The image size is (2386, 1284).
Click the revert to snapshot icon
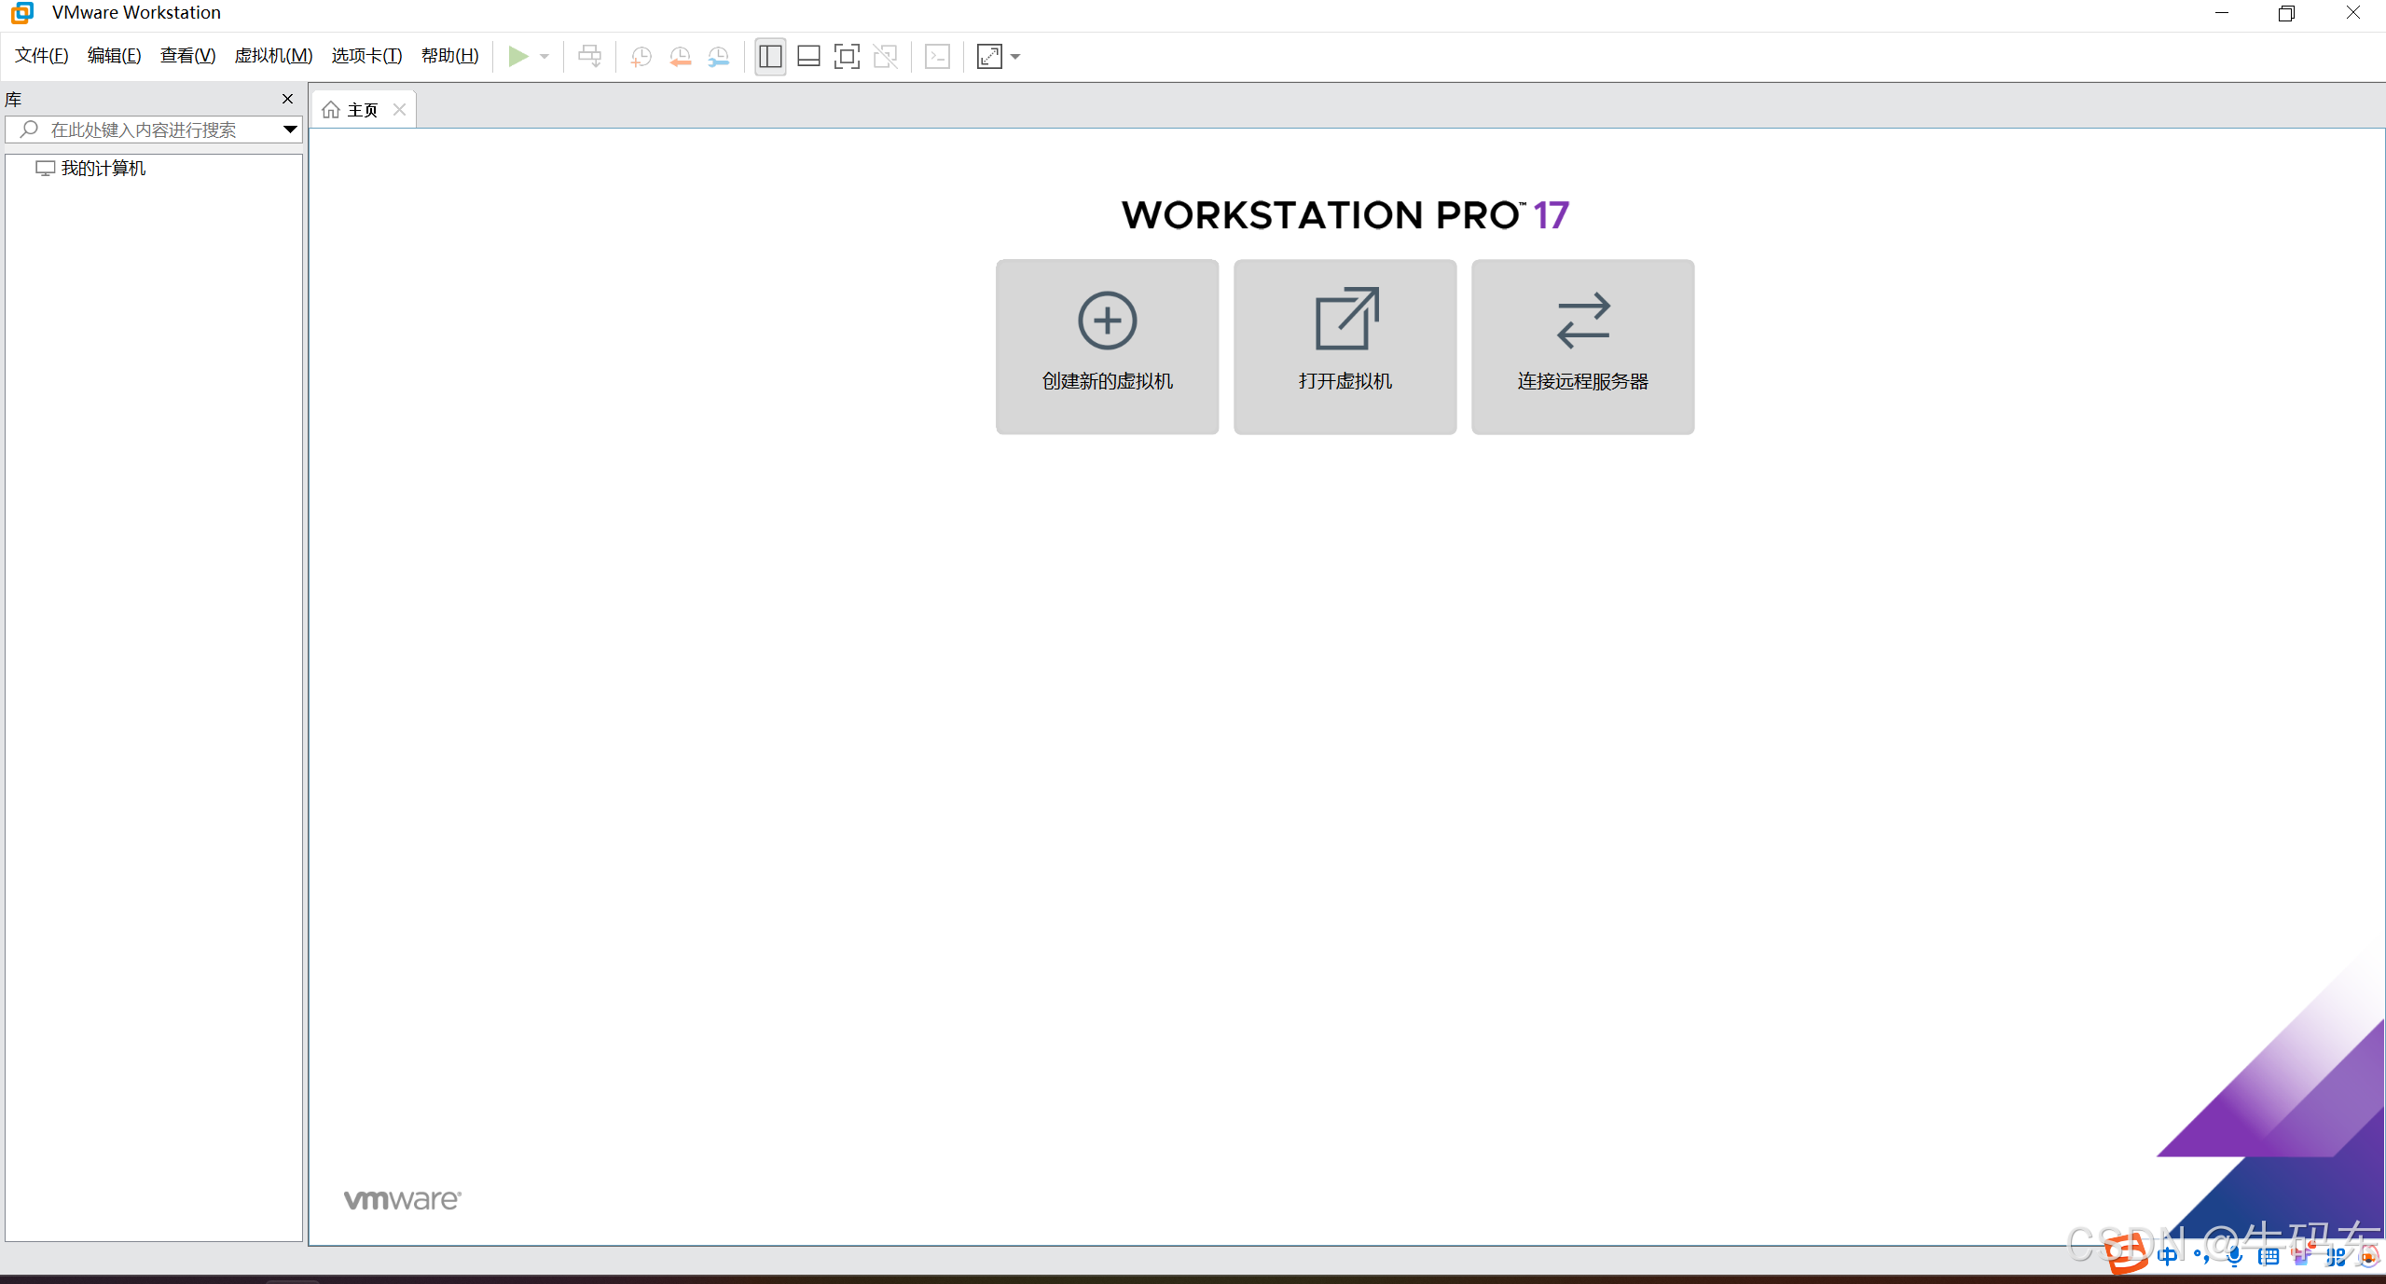(x=680, y=57)
